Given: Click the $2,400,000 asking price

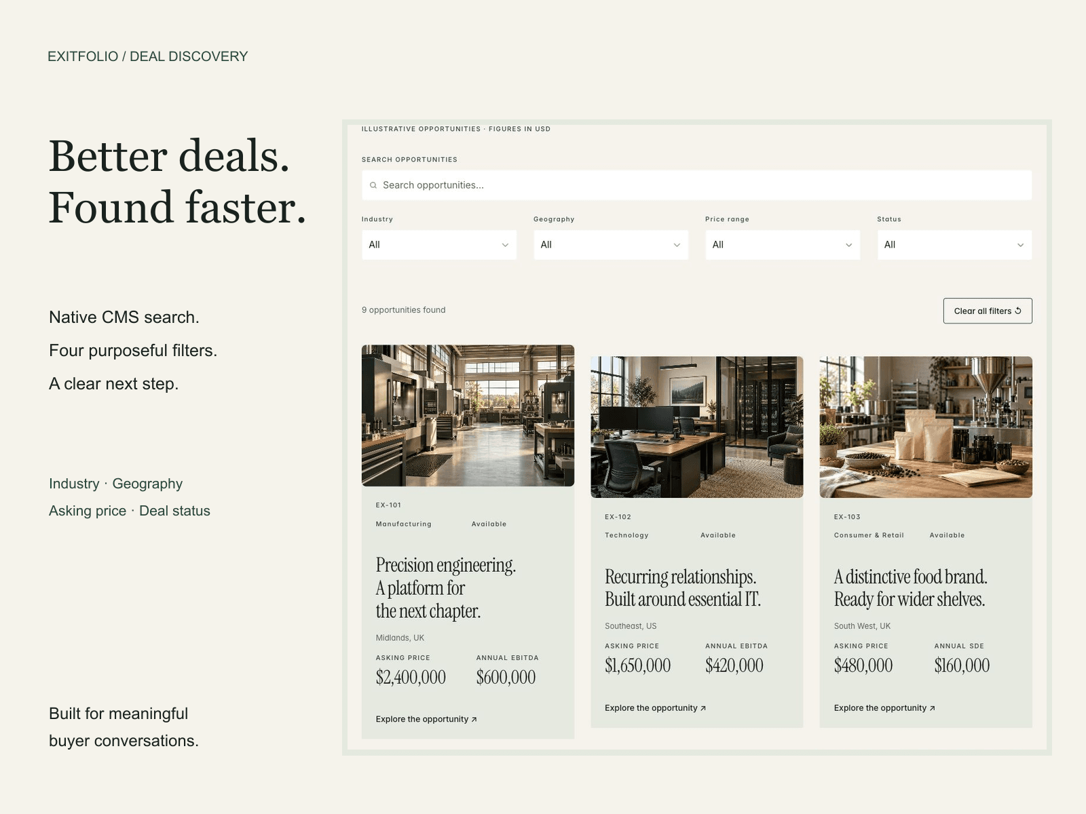Looking at the screenshot, I should pyautogui.click(x=411, y=677).
